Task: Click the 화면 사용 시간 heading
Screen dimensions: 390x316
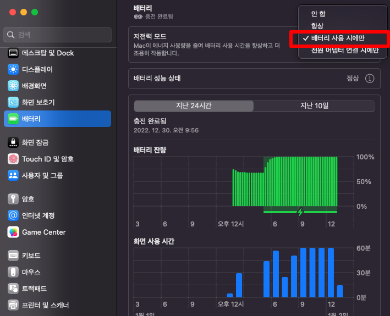Action: [154, 241]
